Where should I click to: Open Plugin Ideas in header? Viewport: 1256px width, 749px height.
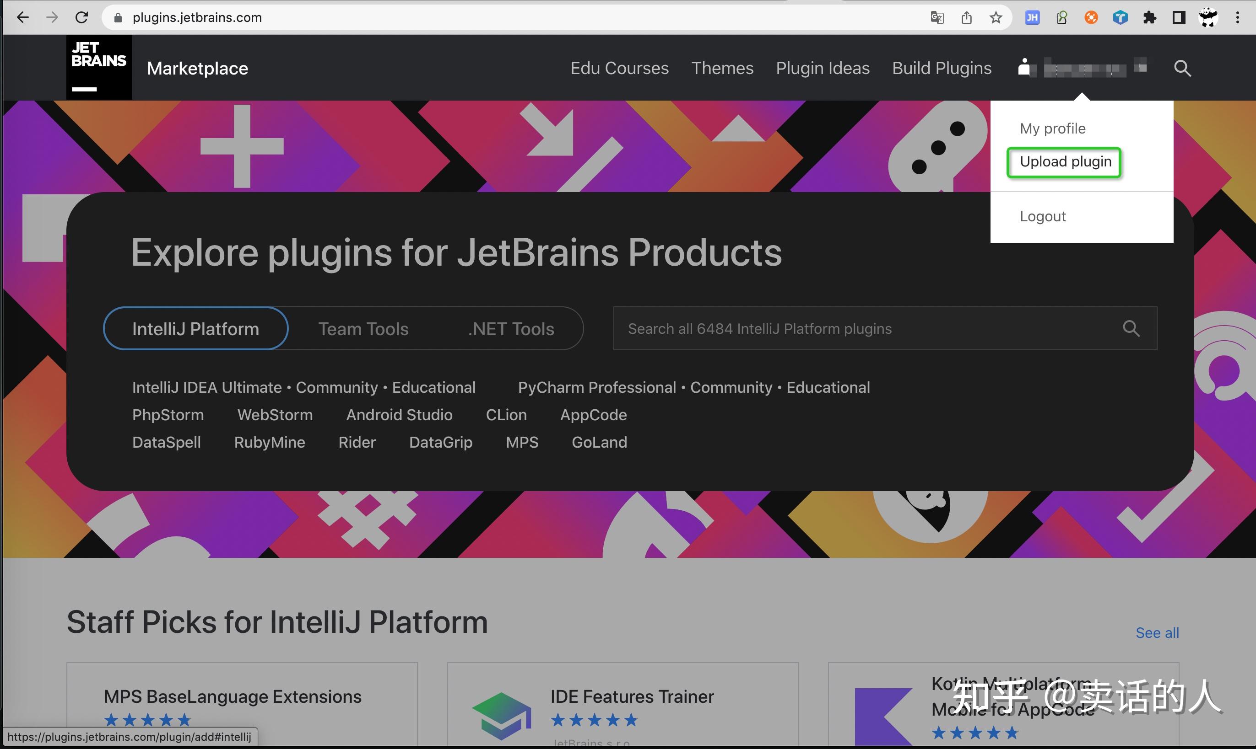click(x=823, y=68)
